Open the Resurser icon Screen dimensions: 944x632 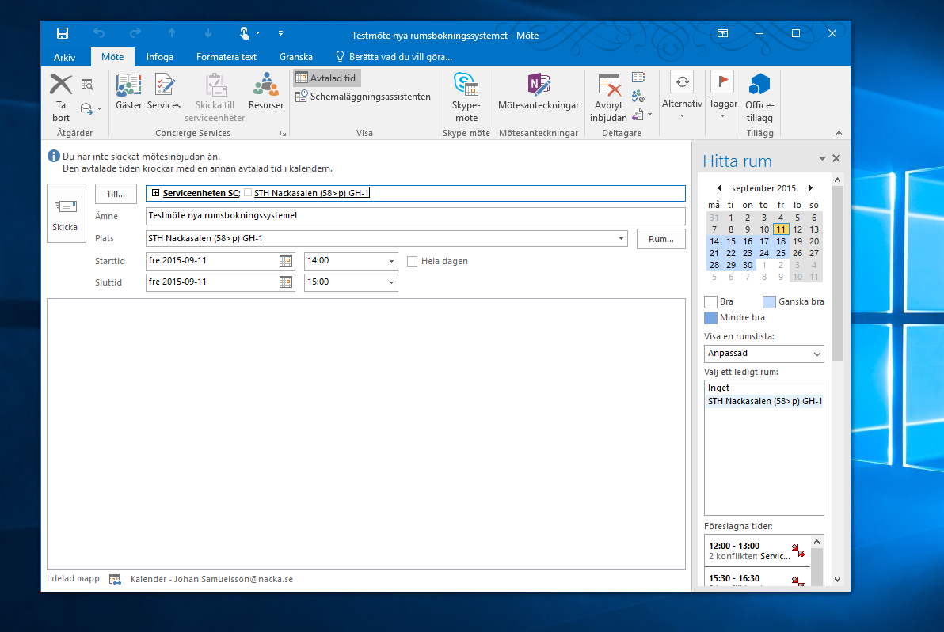265,92
